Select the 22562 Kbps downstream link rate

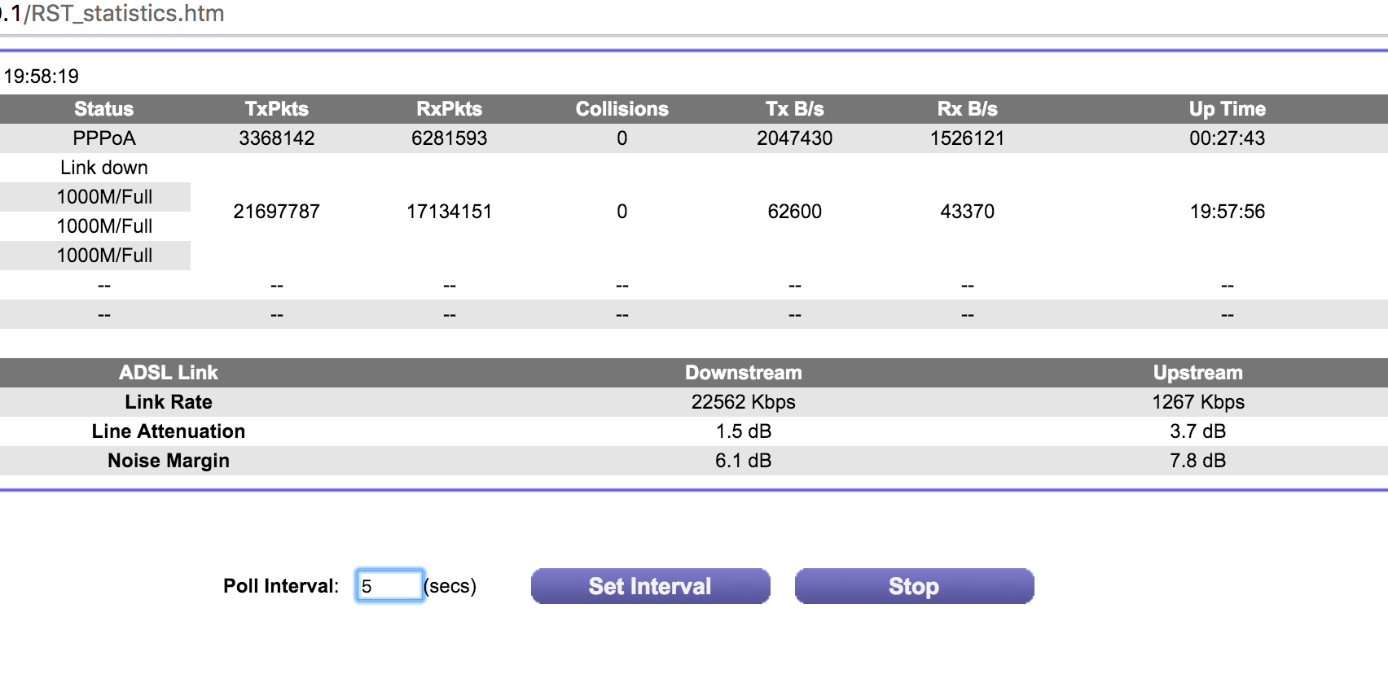743,402
